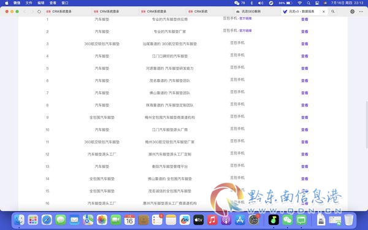Viewport: 368px width, 230px height.
Task: Open Control Center in menu bar
Action: point(317,3)
